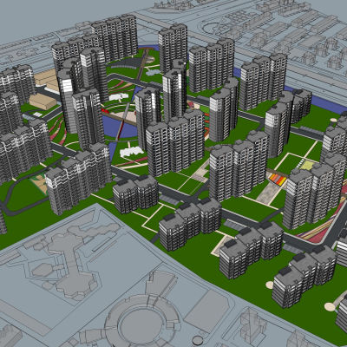Viewport: 347px width, 347px height.
Task: Click the gray paved plaza below the striped canopy
Action: (x=268, y=193)
